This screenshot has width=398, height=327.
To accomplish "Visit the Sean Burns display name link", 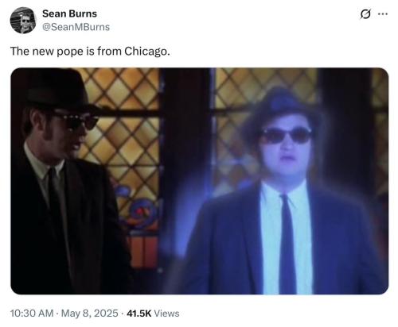I will pyautogui.click(x=69, y=13).
